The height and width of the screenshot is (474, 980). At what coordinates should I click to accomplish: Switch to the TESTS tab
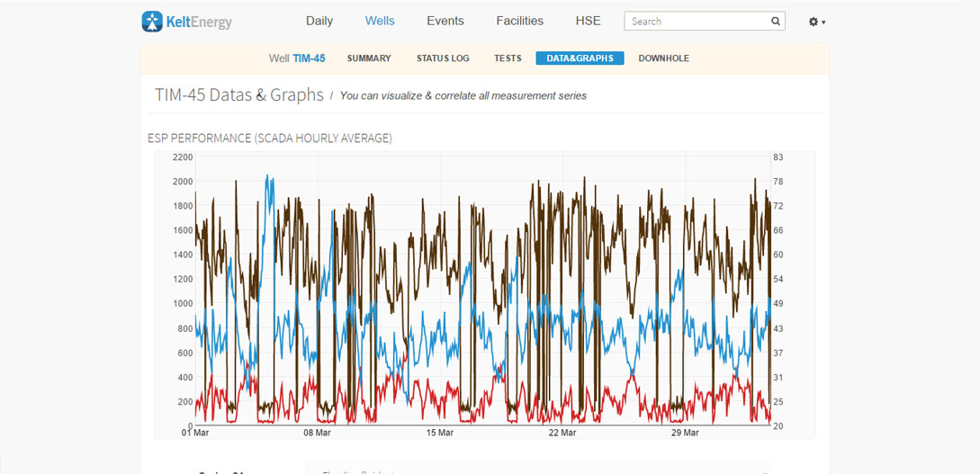point(508,58)
